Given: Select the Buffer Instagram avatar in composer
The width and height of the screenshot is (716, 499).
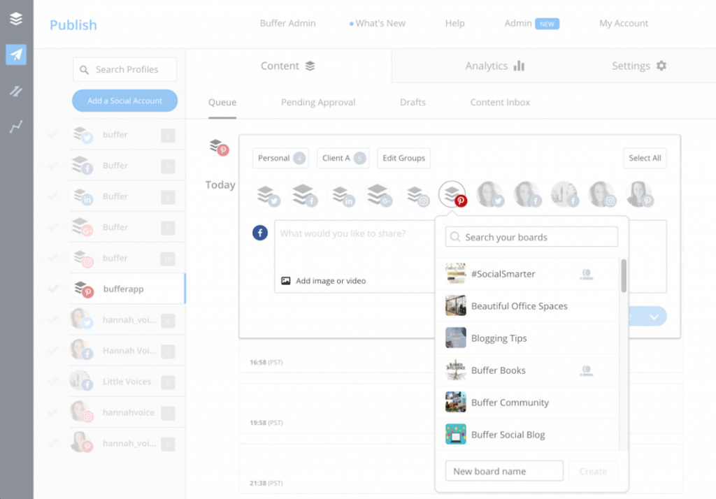Looking at the screenshot, I should click(417, 195).
